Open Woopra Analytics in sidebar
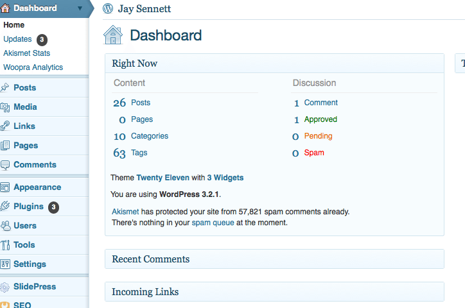Screen dimensions: 465x308 coord(33,67)
